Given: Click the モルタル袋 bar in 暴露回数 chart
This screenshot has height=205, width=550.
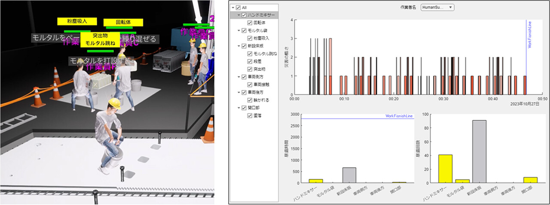Looking at the screenshot, I should (462, 181).
